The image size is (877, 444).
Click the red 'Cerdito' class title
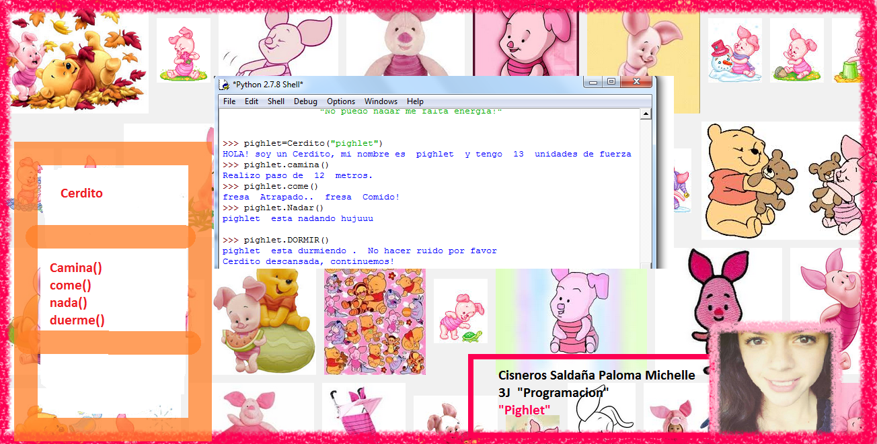coord(81,193)
